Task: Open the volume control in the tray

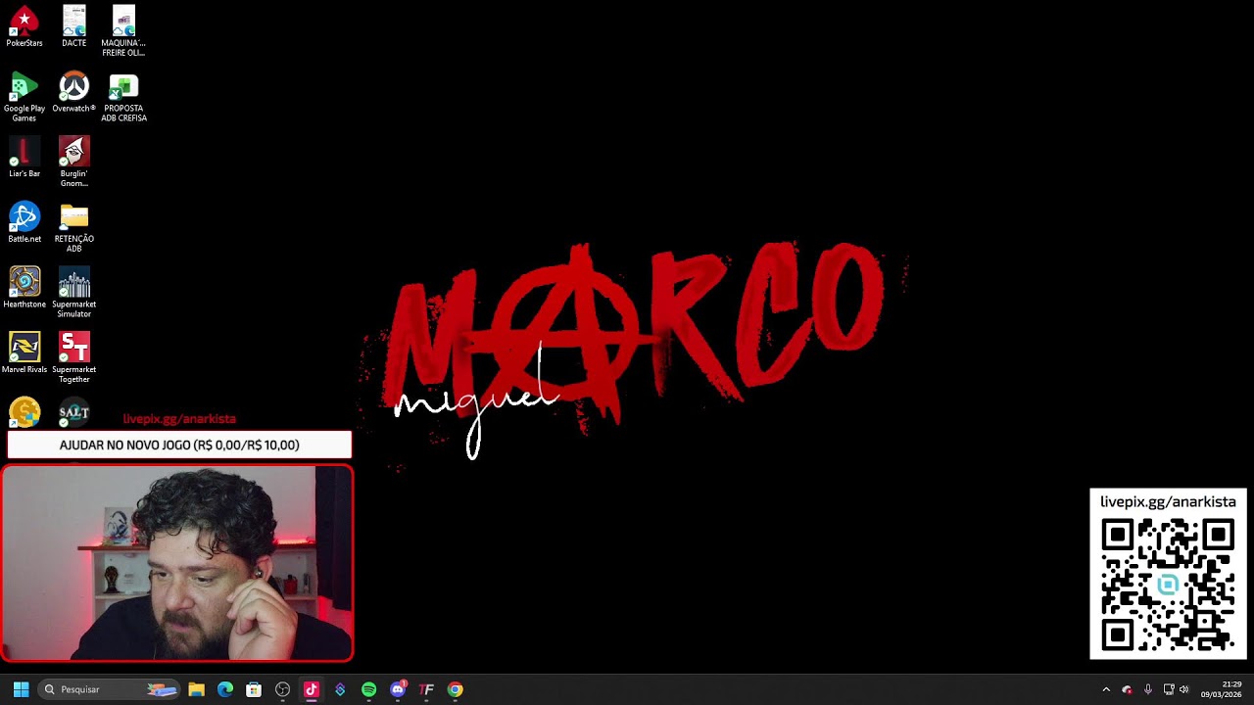Action: 1183,689
